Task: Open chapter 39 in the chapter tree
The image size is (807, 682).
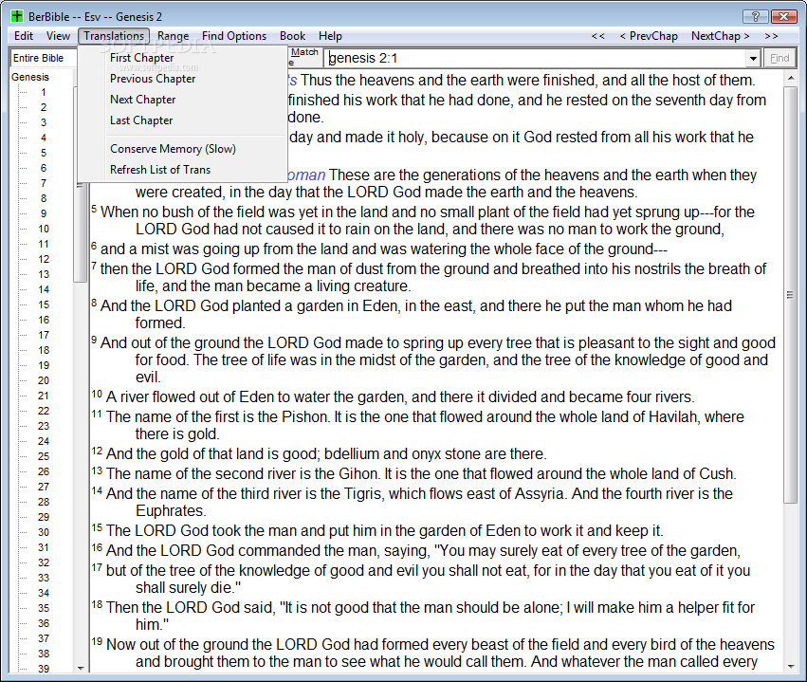Action: [44, 669]
